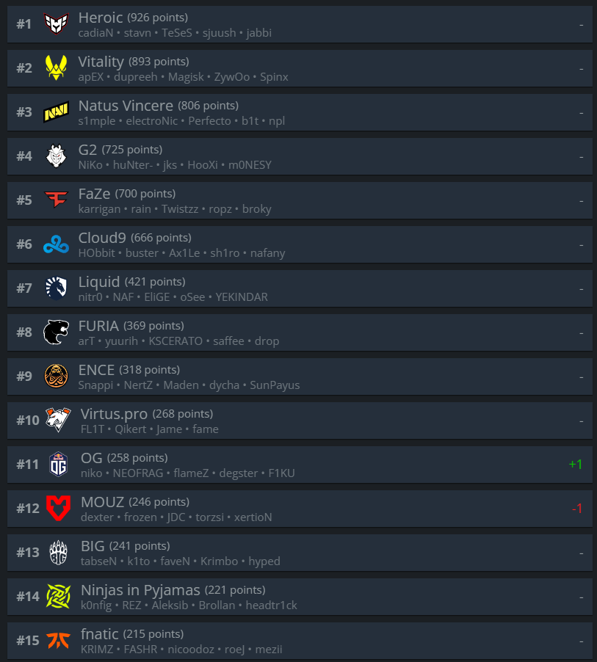Image resolution: width=597 pixels, height=662 pixels.
Task: Click the Liquid horse logo
Action: (x=57, y=288)
